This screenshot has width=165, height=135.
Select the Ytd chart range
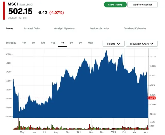(x=53, y=43)
